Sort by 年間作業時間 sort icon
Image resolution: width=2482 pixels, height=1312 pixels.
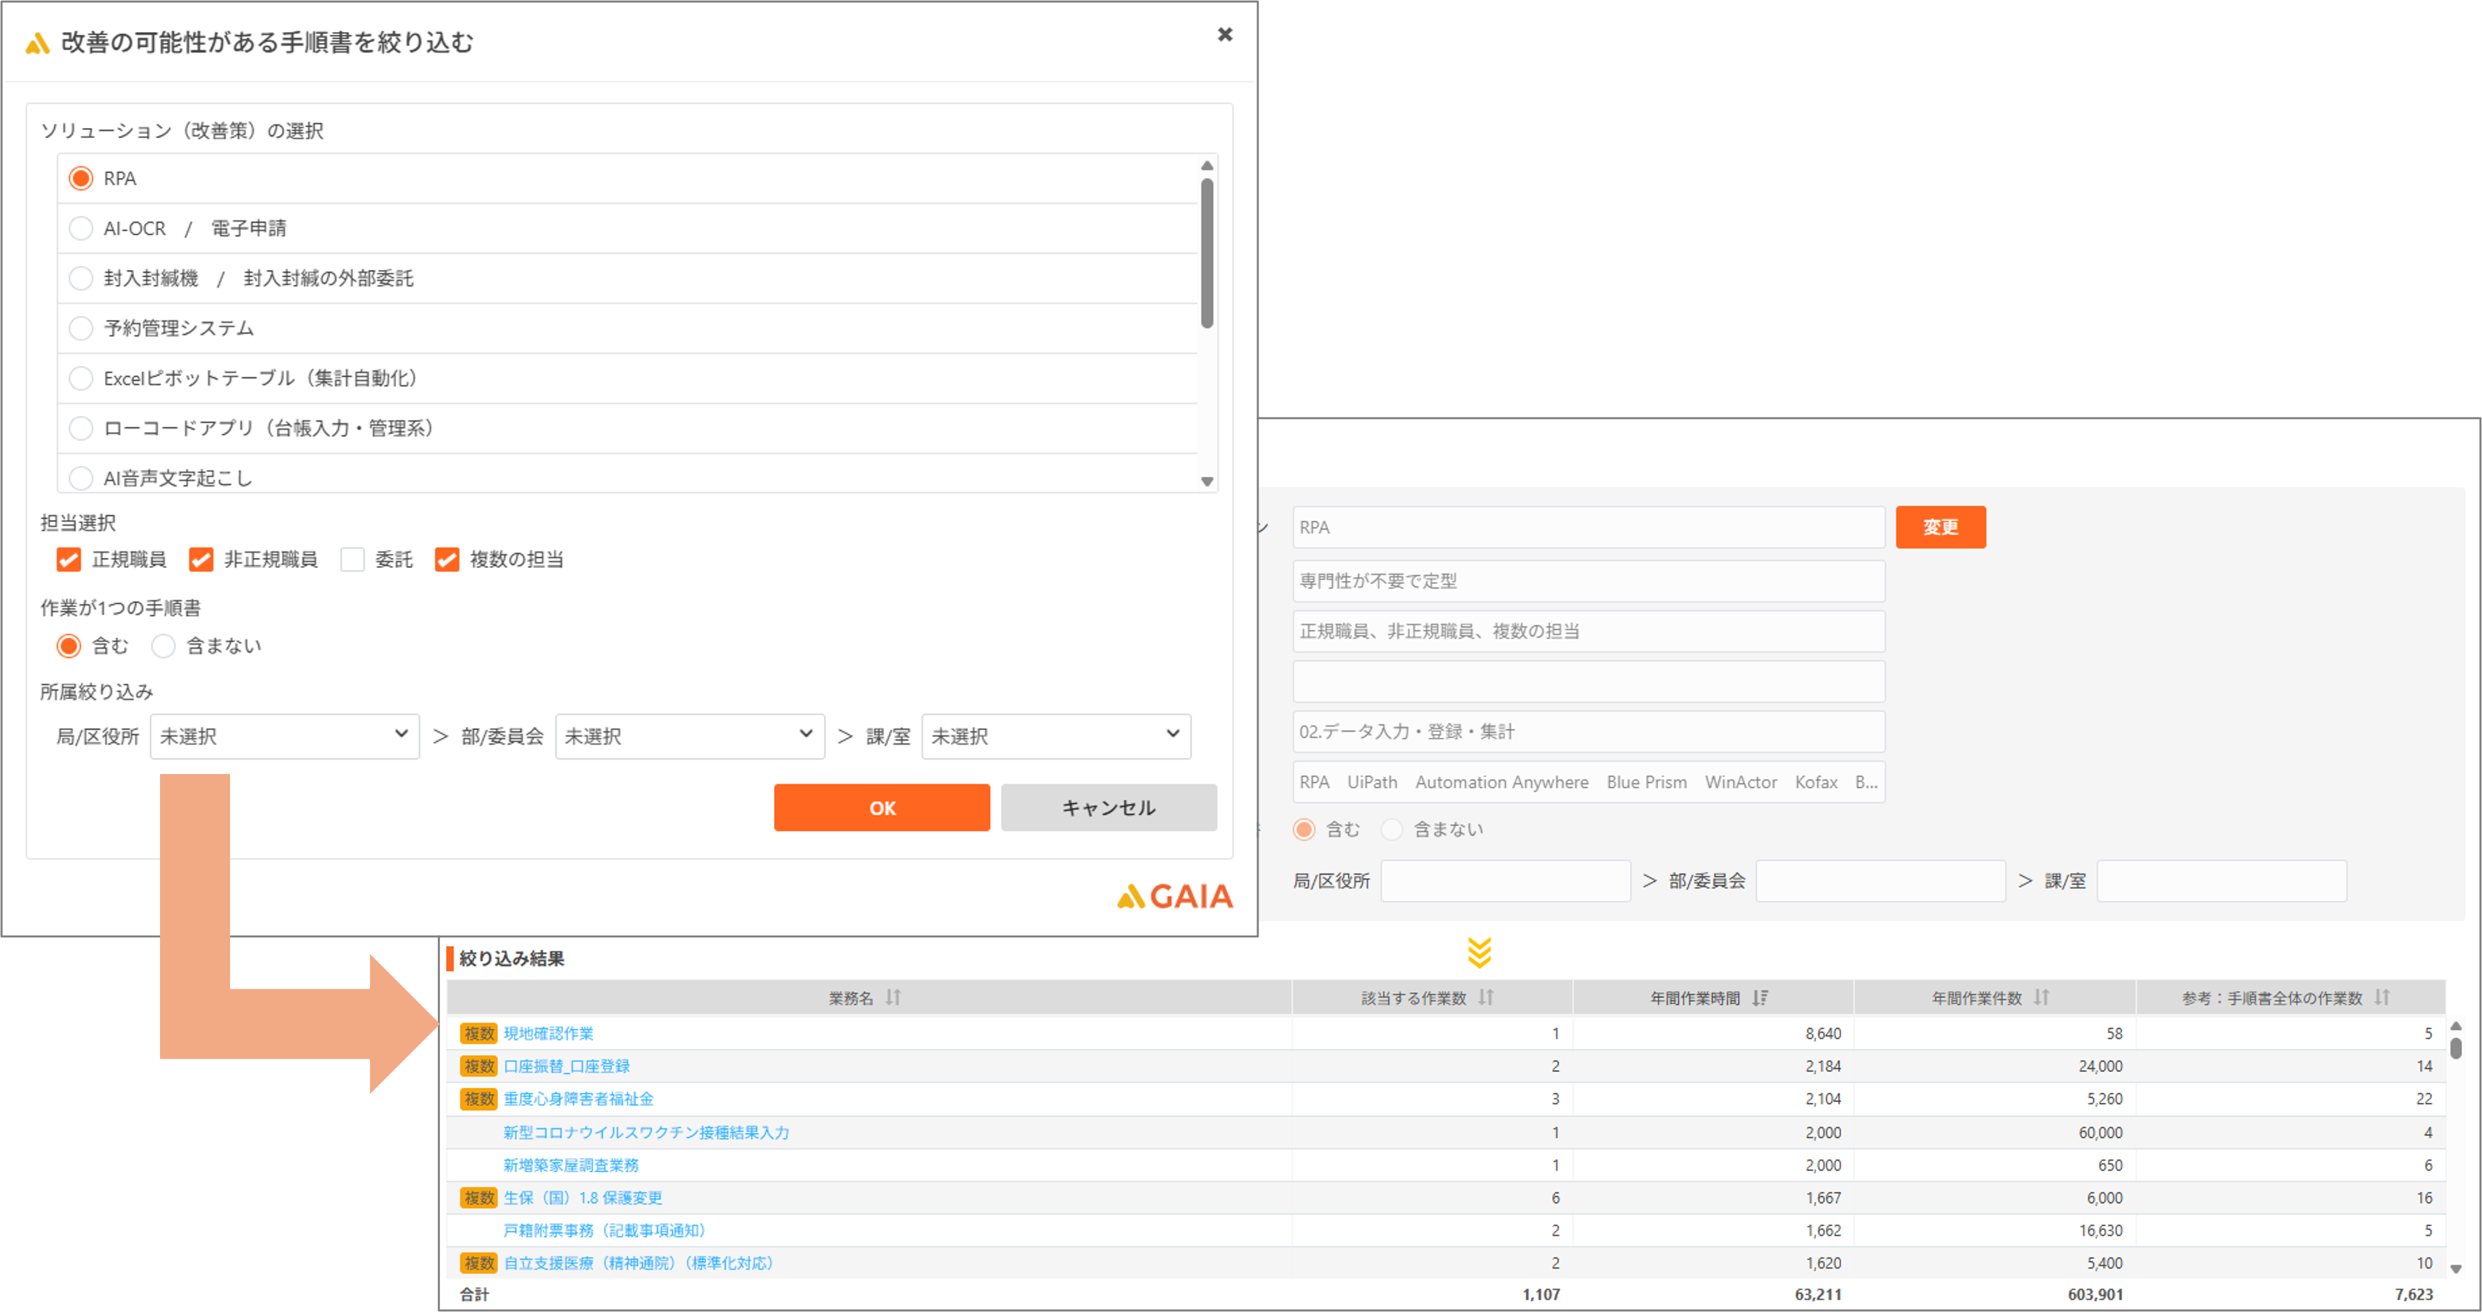coord(1760,997)
